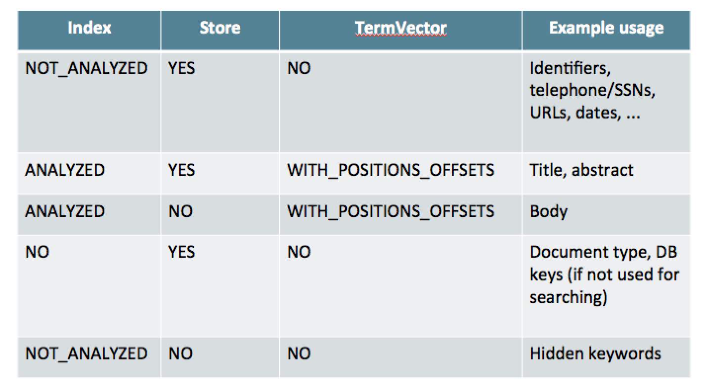Click the Store column header
The height and width of the screenshot is (390, 705).
point(220,28)
